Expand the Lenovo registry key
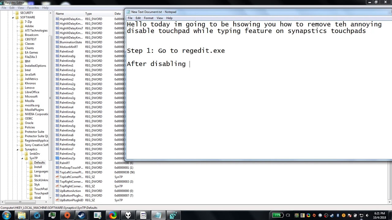 (17, 88)
